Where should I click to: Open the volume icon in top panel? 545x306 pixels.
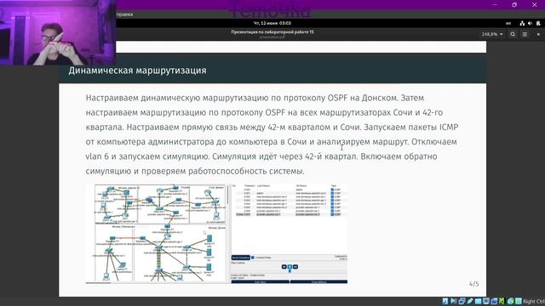pyautogui.click(x=530, y=23)
